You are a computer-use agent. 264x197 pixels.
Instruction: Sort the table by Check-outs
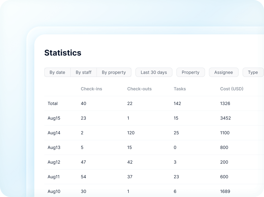[x=139, y=89]
